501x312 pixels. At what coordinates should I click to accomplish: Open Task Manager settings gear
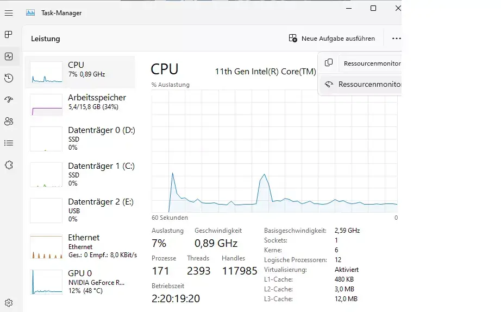(x=9, y=302)
